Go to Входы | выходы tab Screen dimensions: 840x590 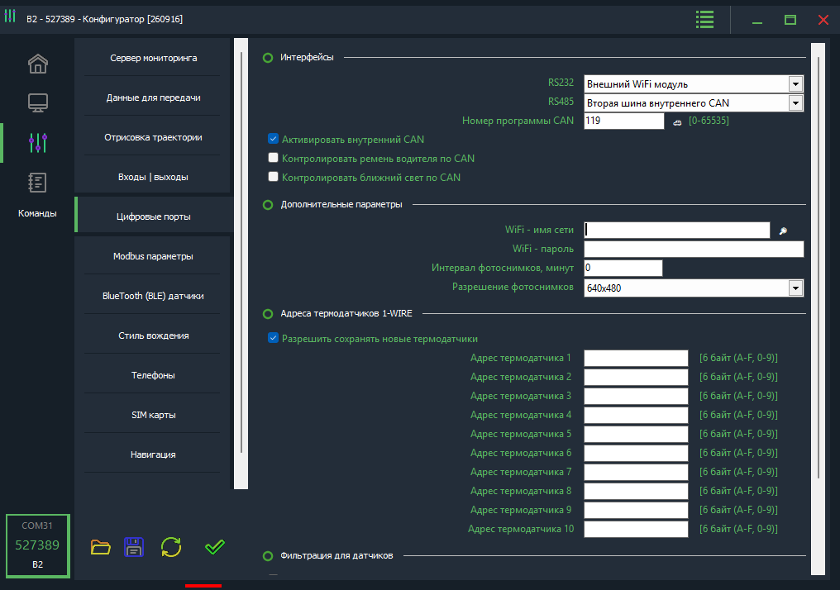[x=153, y=177]
